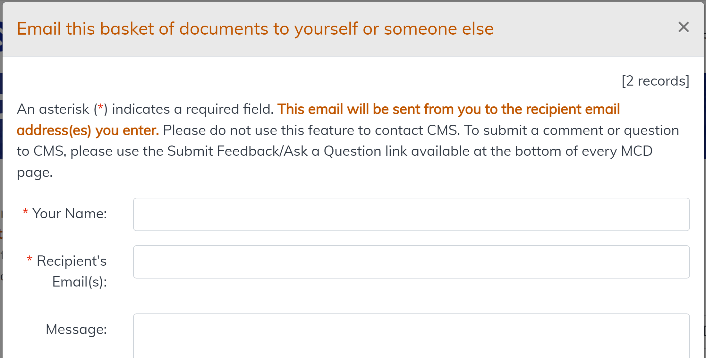Image resolution: width=706 pixels, height=358 pixels.
Task: Close the email basket dialog
Action: [x=683, y=27]
